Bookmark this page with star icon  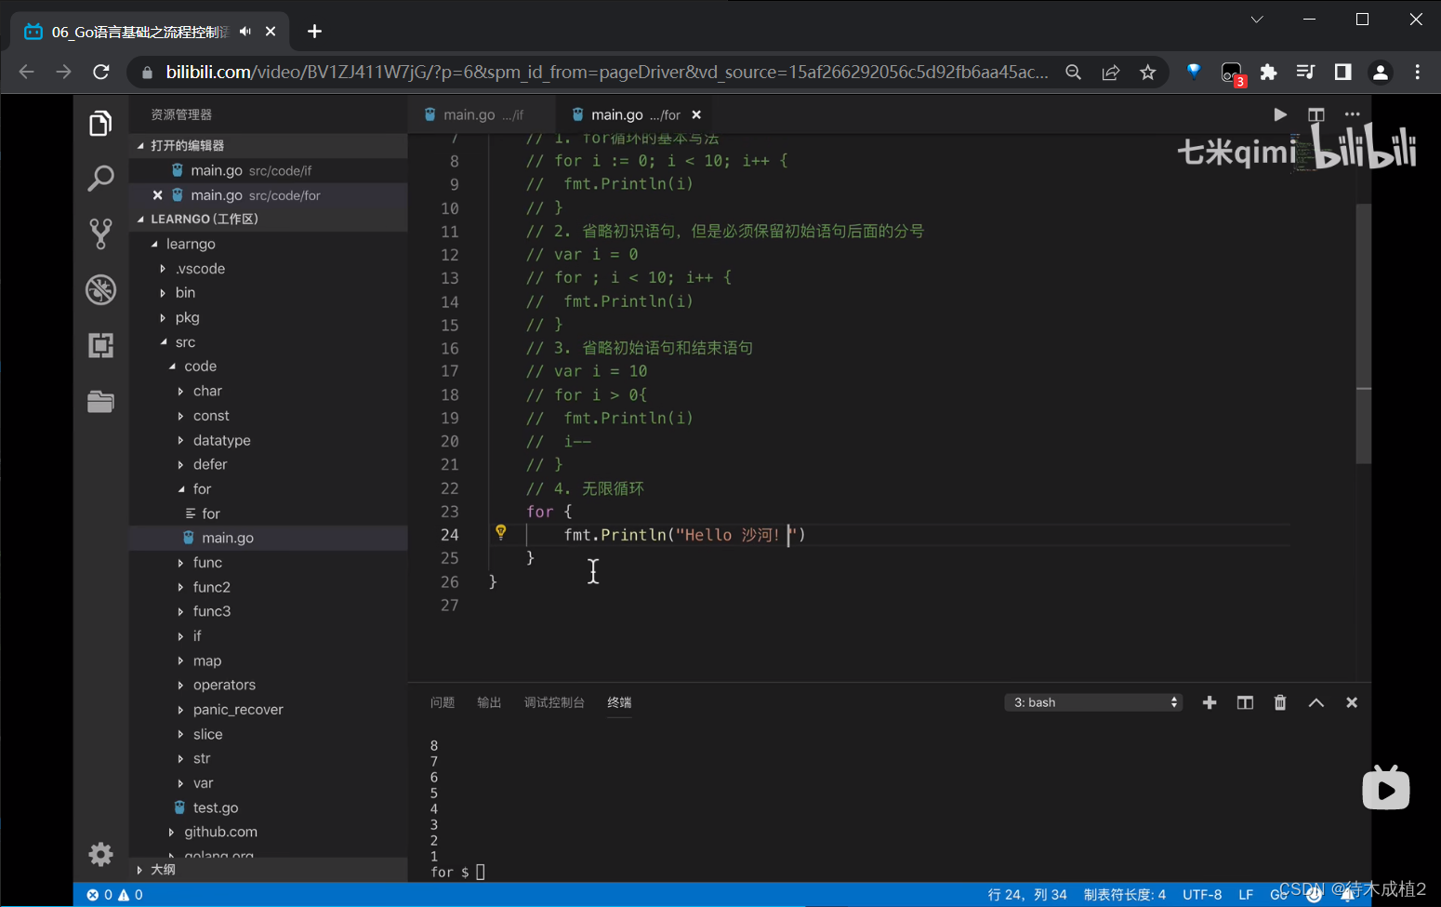click(1148, 72)
